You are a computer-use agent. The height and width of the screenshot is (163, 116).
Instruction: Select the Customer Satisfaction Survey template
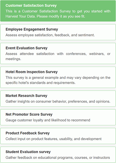[x=58, y=11]
